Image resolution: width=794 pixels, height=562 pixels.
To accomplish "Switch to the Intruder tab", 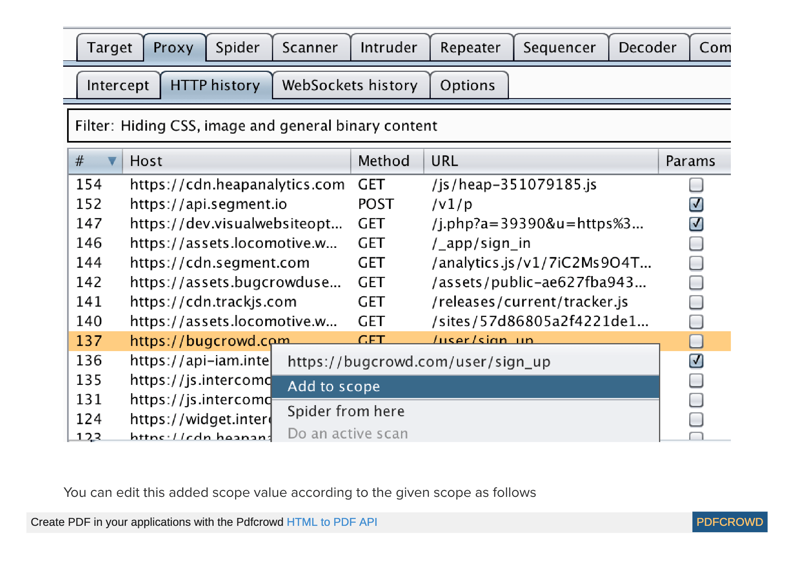I will tap(388, 47).
